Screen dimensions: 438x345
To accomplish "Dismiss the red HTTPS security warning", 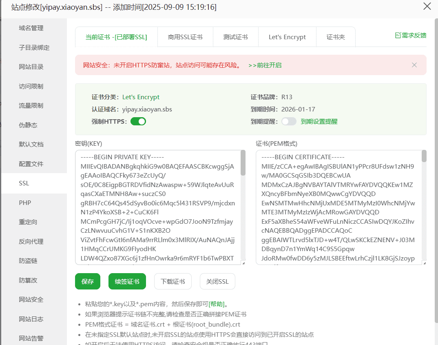I will coord(414,65).
